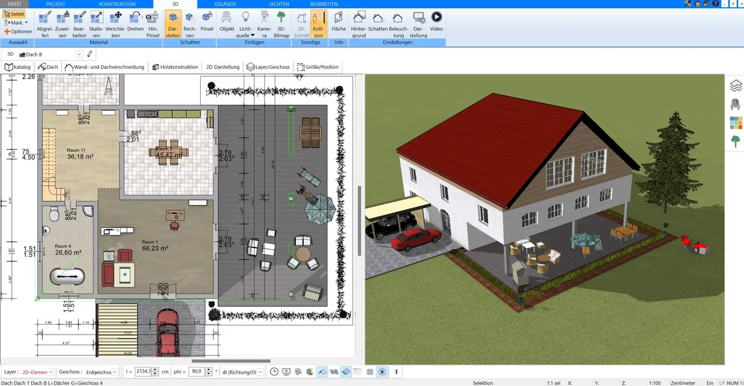The height and width of the screenshot is (386, 744).
Task: Choose the Bearbeiten material tool
Action: point(80,24)
